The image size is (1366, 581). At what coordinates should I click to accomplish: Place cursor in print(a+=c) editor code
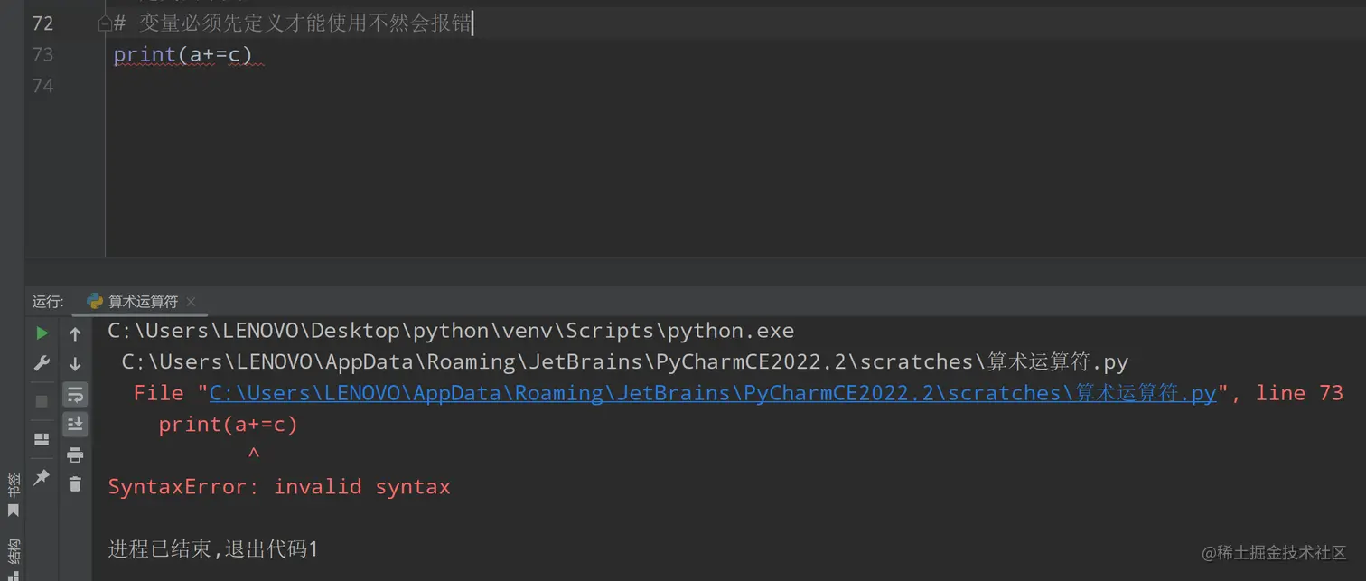182,55
